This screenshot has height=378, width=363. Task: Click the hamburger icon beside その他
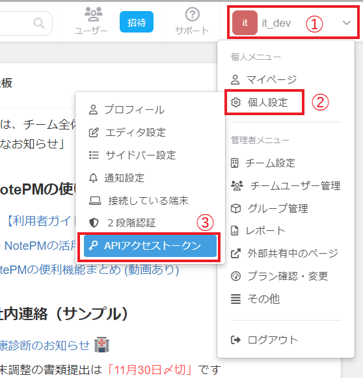[235, 299]
